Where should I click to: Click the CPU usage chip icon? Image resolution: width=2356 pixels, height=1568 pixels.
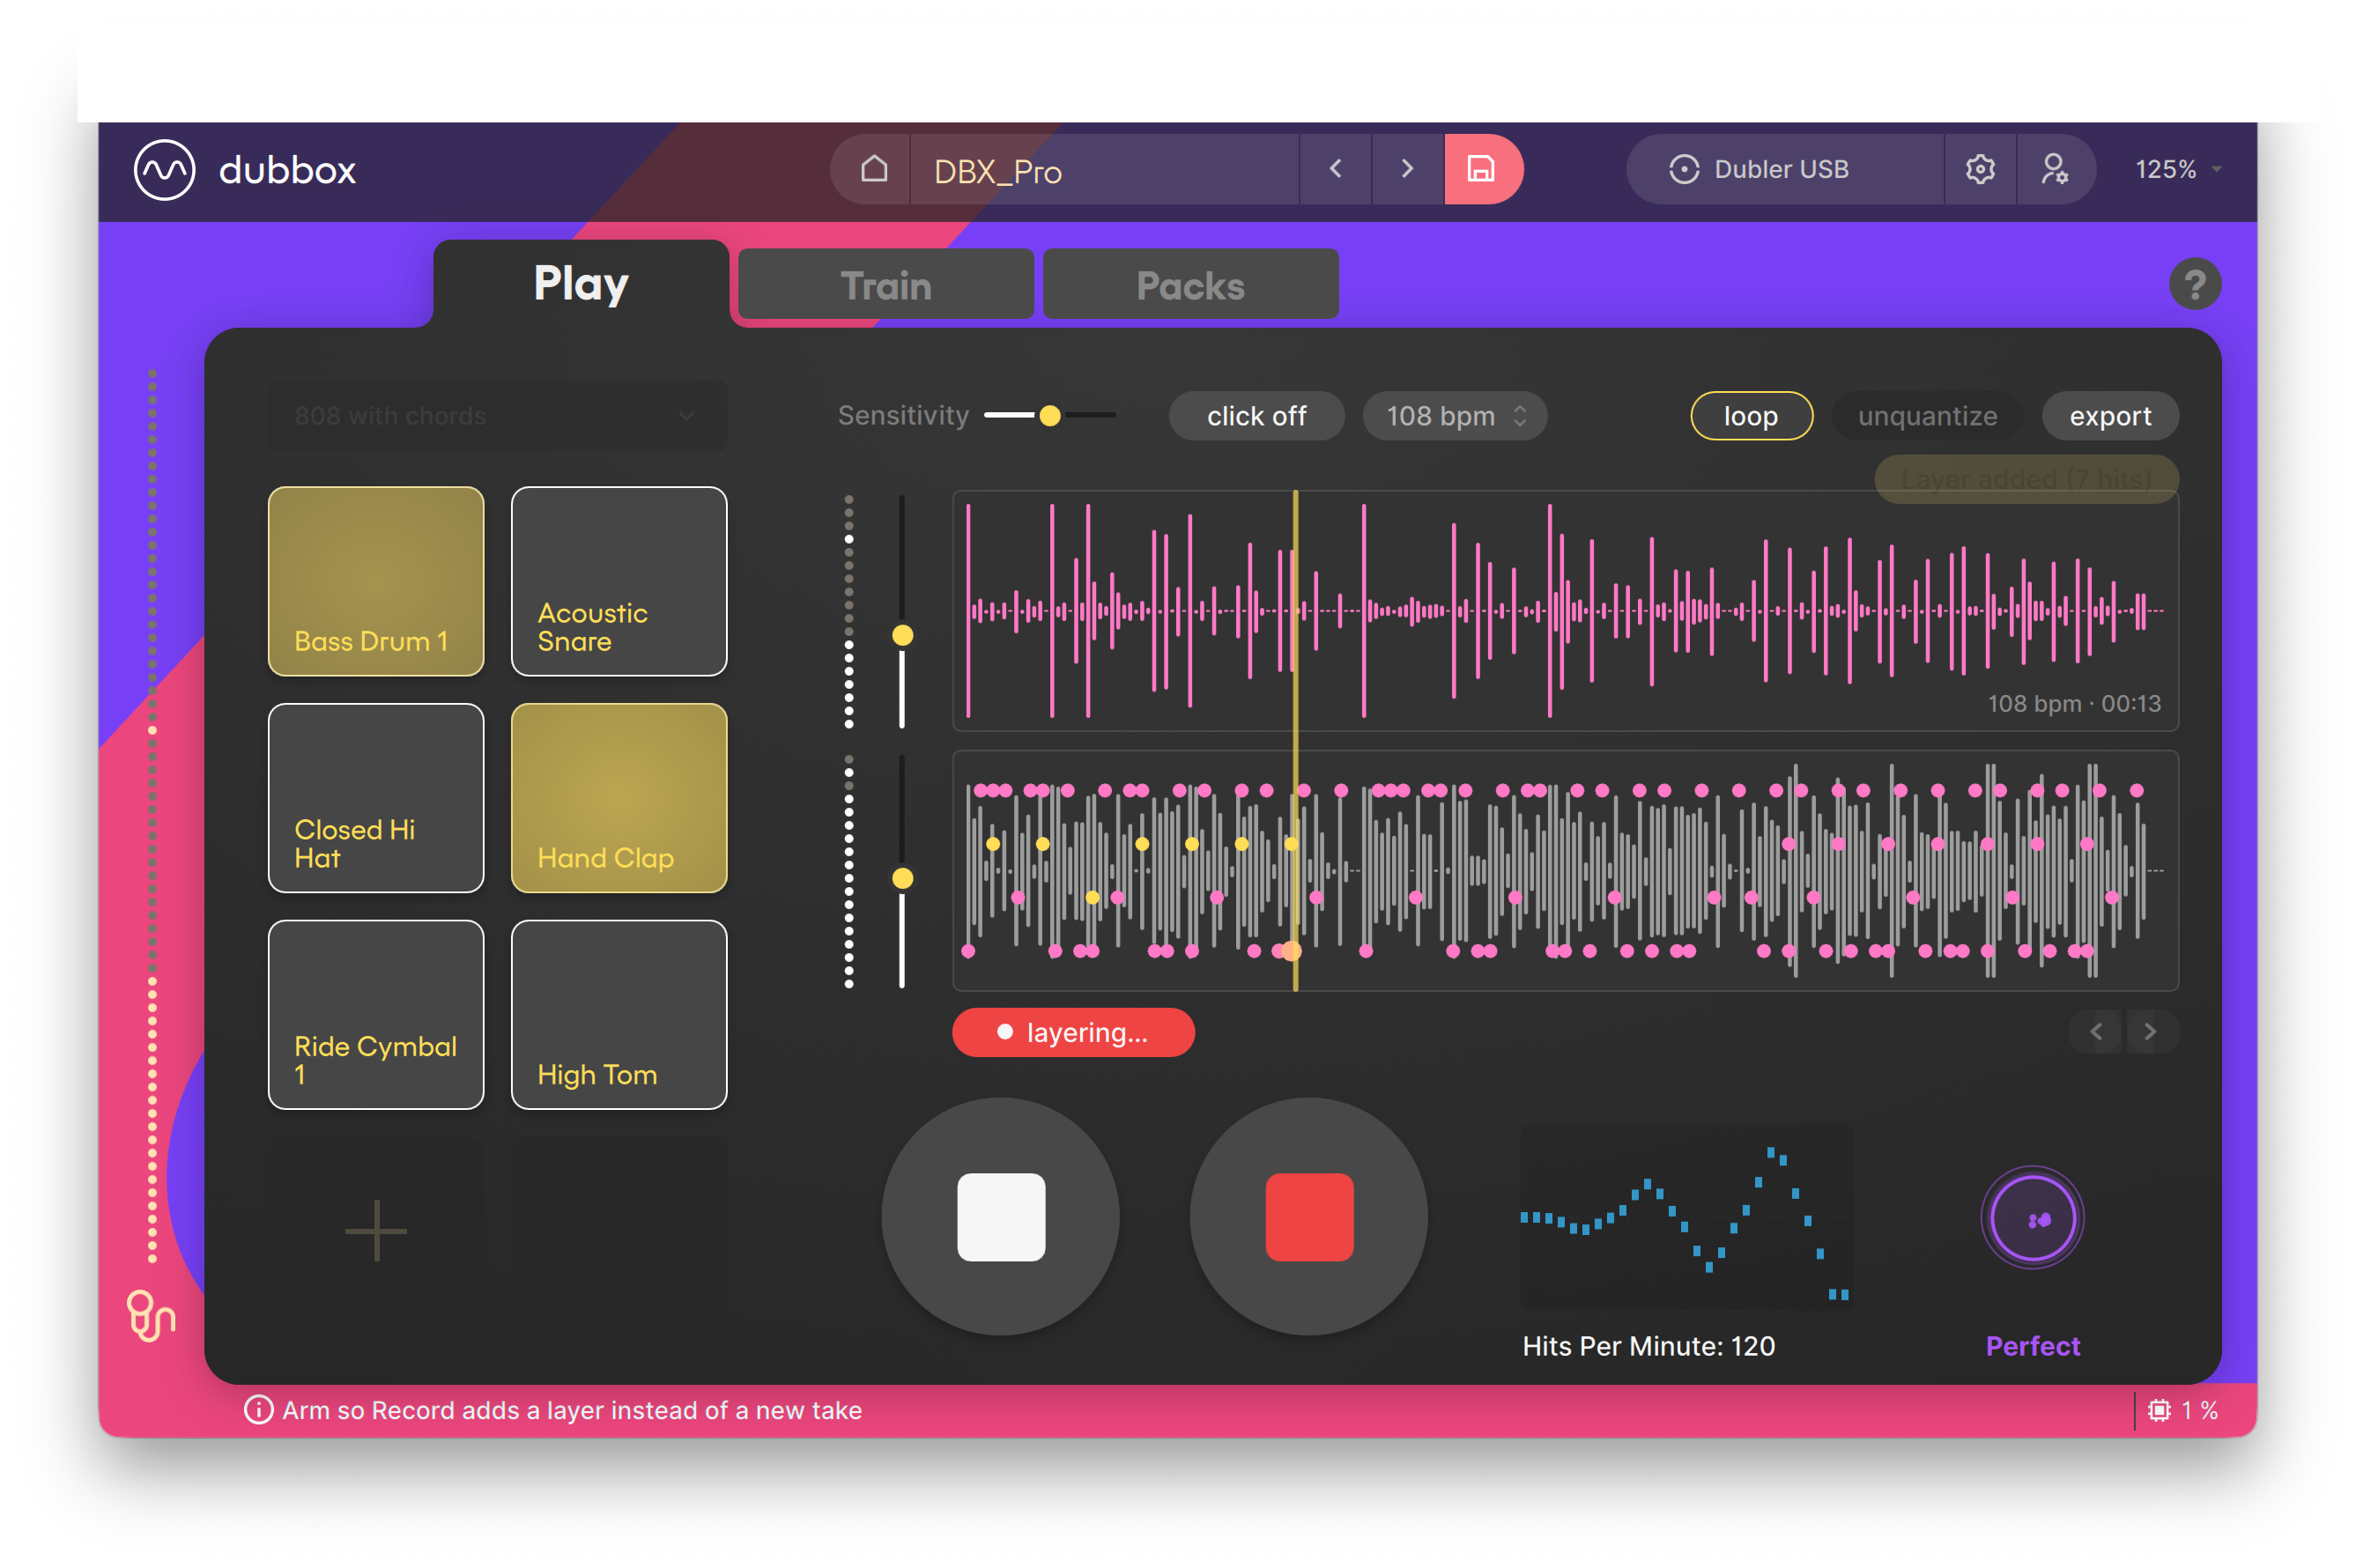2159,1410
